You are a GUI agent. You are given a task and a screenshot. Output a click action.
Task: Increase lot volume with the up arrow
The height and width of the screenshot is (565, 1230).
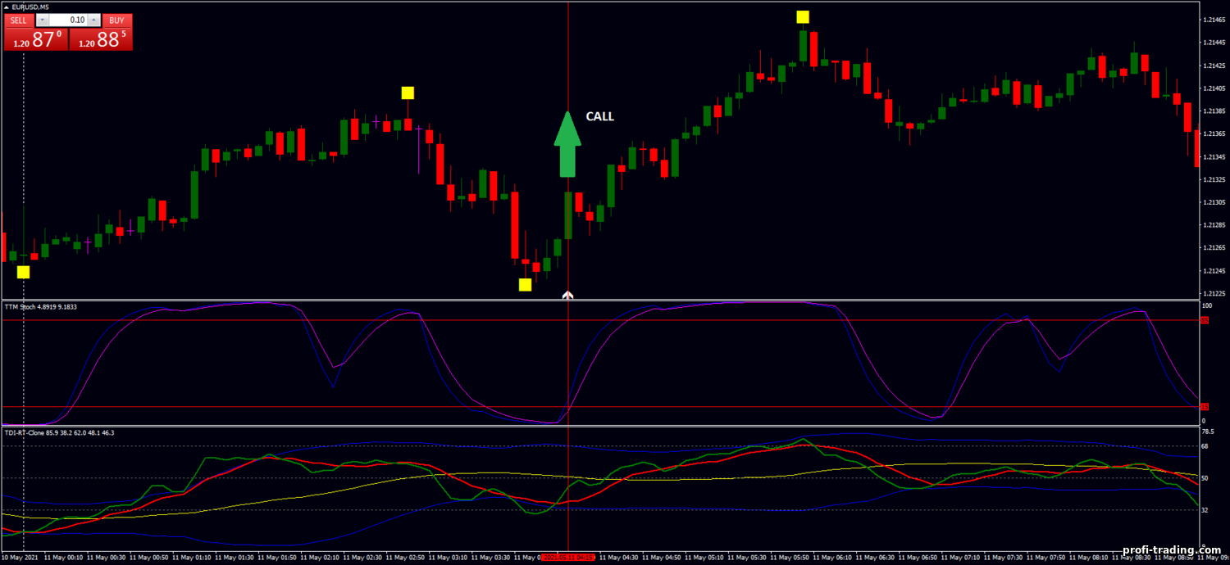pos(93,20)
